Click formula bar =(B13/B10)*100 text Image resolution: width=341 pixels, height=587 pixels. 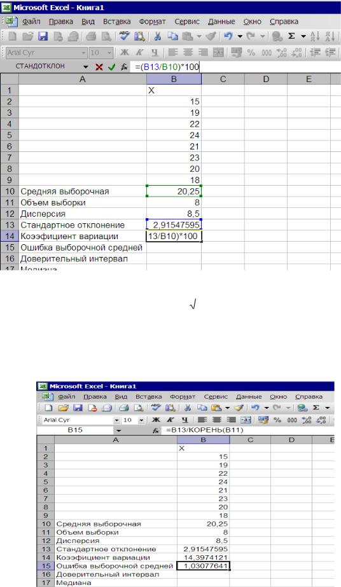tap(167, 67)
